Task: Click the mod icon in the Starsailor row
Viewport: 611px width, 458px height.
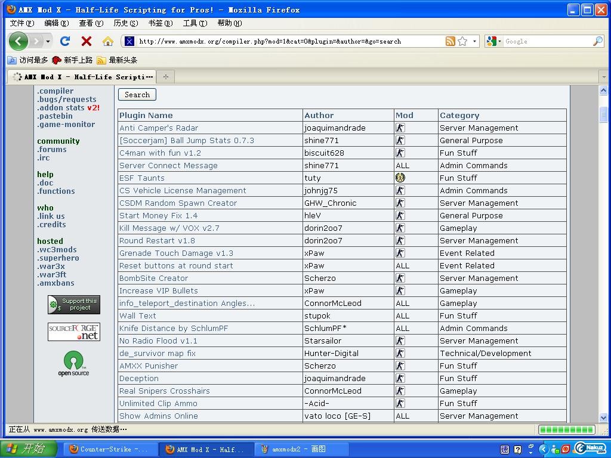Action: pos(400,341)
